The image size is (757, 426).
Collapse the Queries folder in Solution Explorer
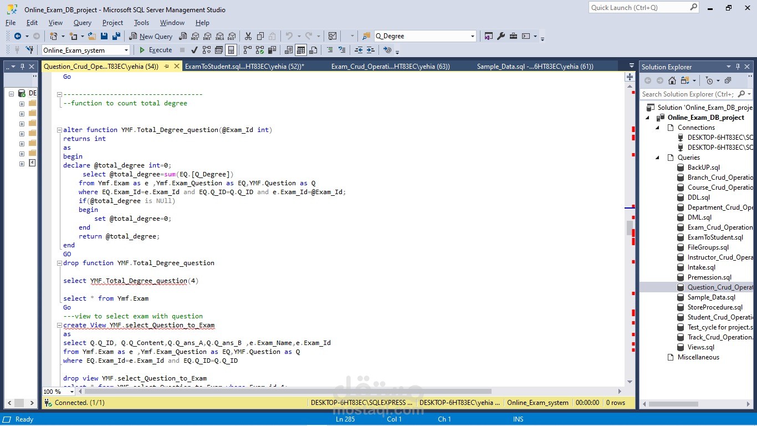click(658, 158)
